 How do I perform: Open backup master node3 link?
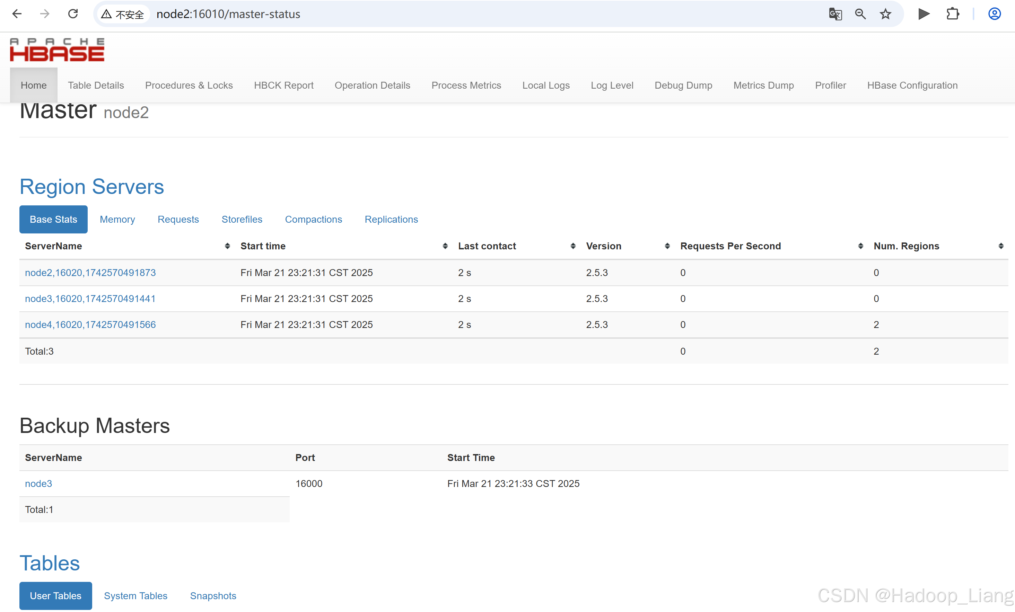[x=38, y=484]
